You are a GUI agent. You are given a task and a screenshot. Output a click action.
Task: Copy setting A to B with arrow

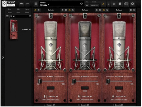tap(109, 4)
